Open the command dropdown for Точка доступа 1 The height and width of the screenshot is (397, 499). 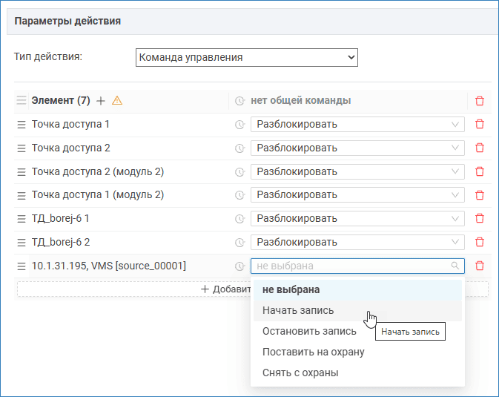coord(357,124)
